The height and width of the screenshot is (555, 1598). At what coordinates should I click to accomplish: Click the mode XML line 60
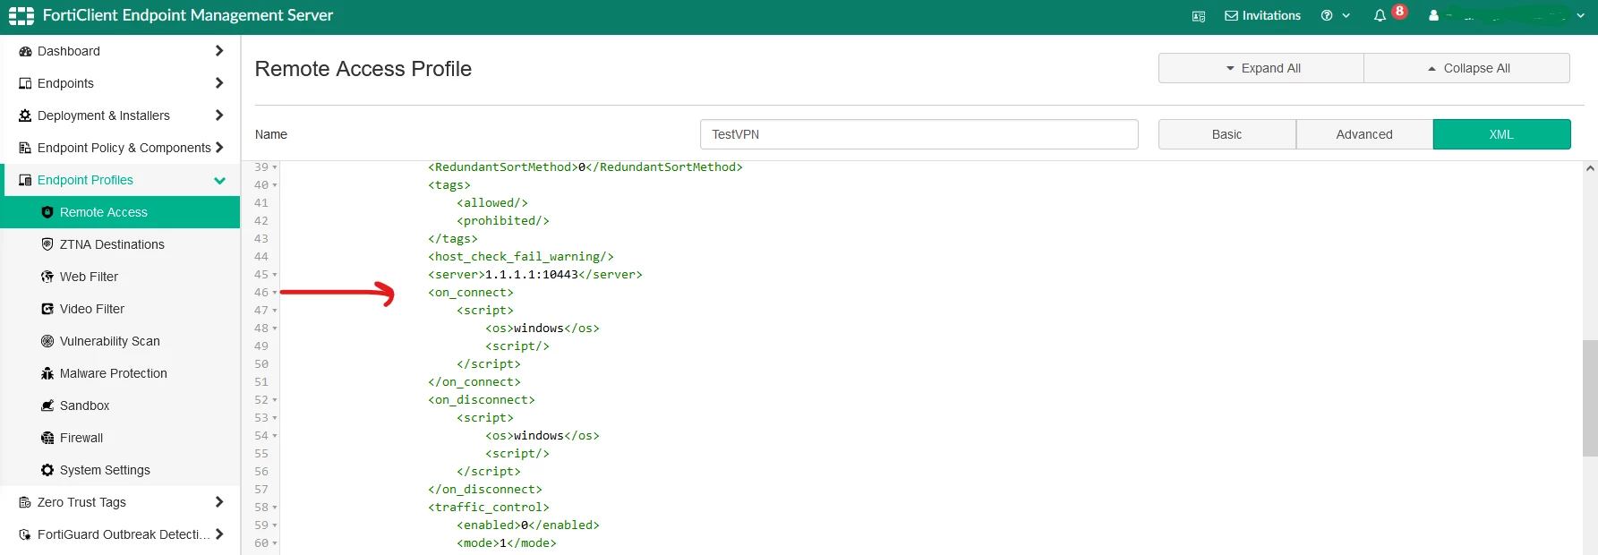(507, 543)
